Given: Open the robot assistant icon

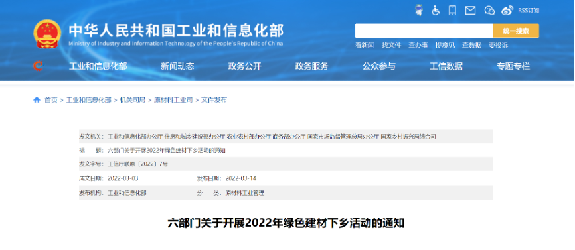Looking at the screenshot, I should pos(418,10).
